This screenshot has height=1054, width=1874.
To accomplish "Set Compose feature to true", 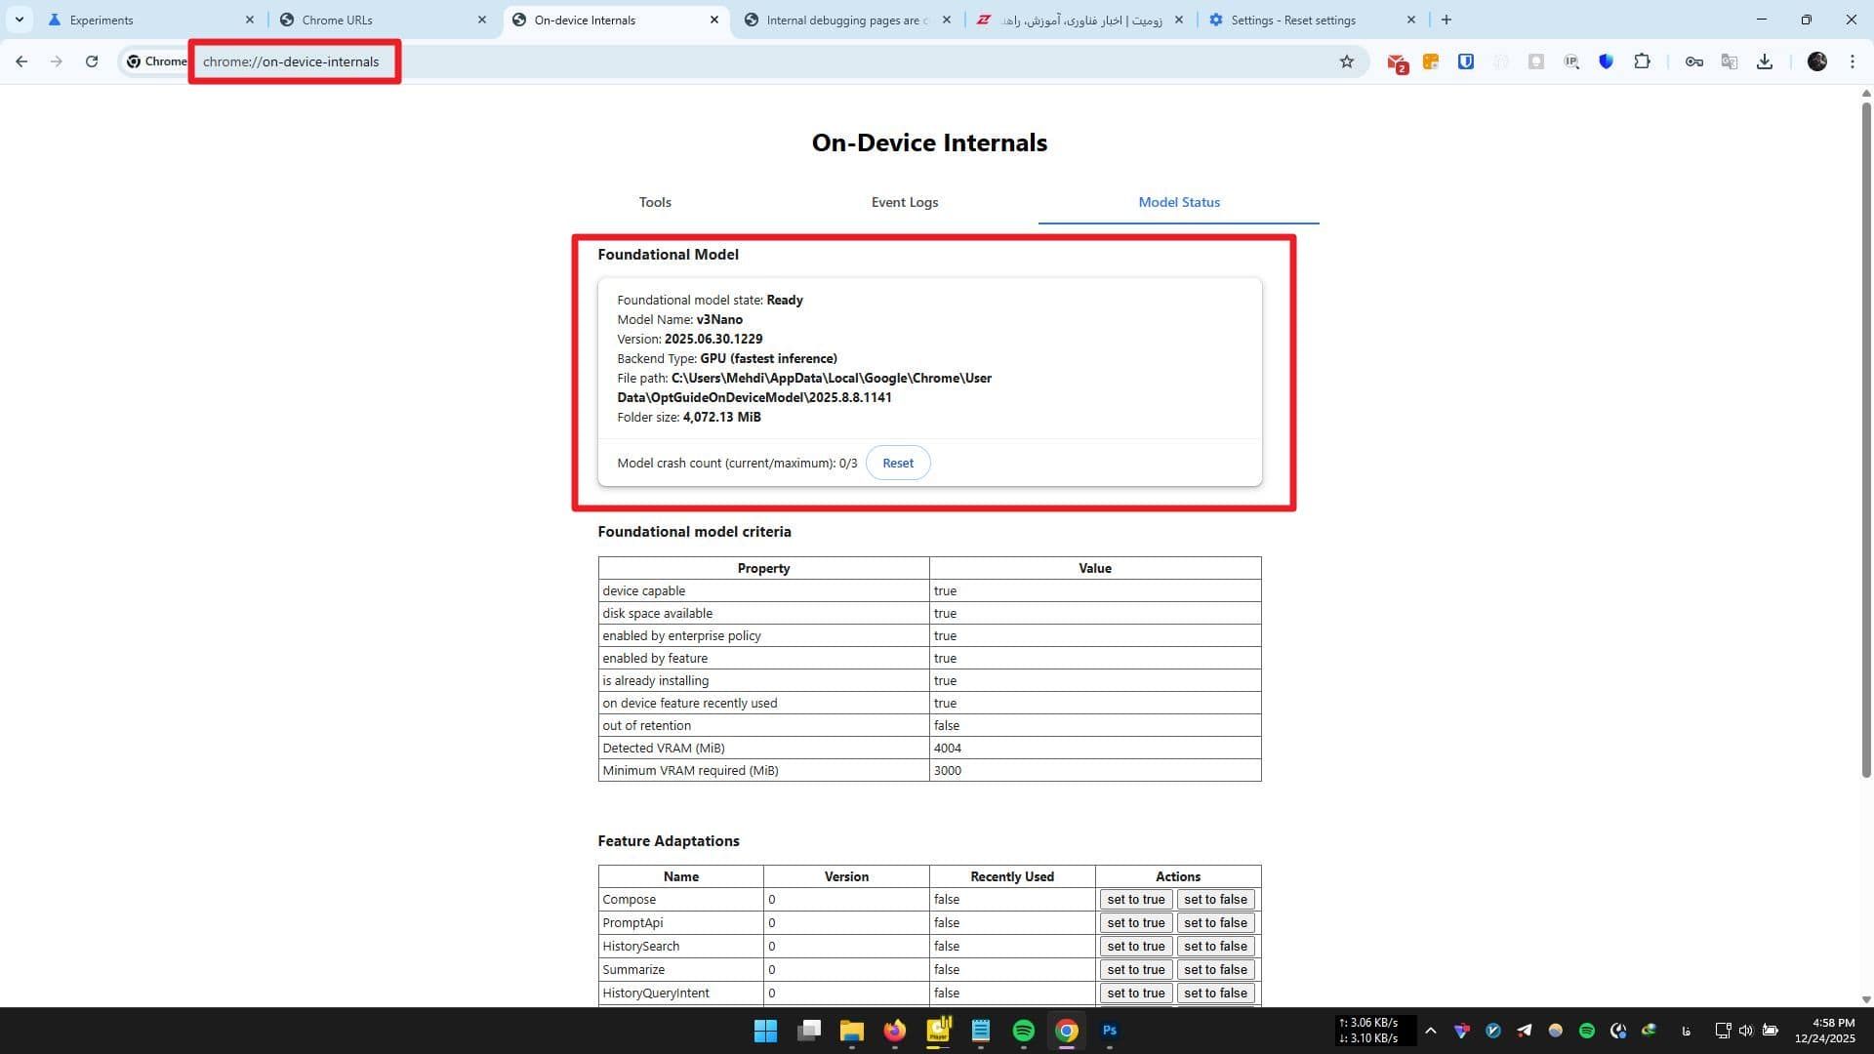I will point(1135,900).
